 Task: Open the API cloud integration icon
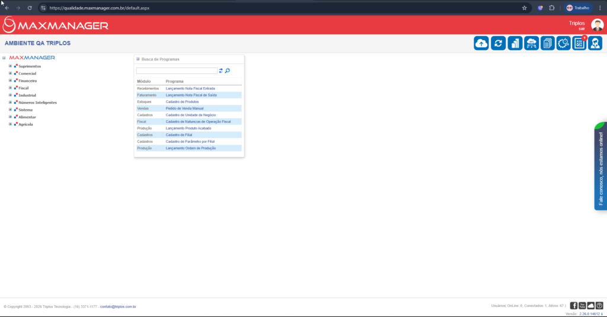(x=531, y=43)
